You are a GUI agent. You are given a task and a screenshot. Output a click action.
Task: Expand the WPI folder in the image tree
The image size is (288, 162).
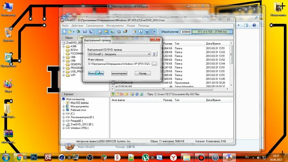click(63, 75)
